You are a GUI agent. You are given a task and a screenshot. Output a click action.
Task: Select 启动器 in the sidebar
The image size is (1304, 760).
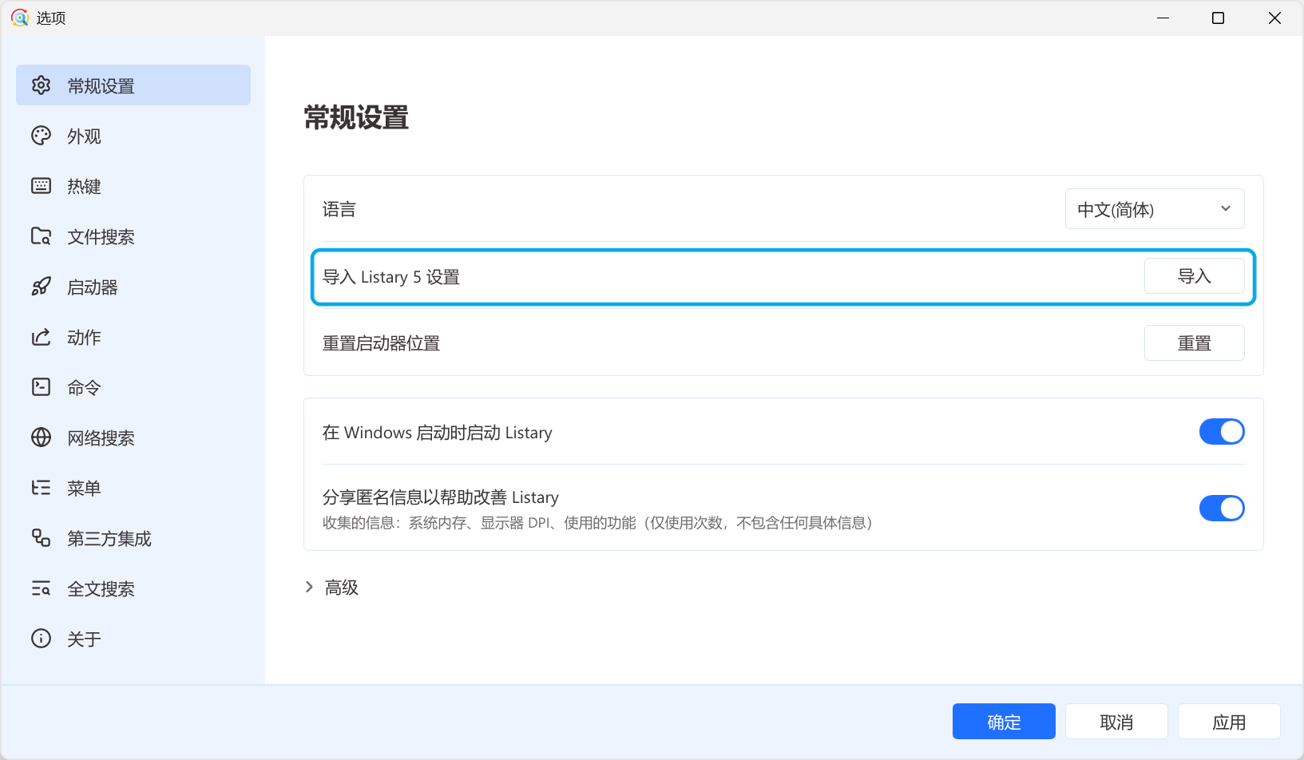[133, 287]
